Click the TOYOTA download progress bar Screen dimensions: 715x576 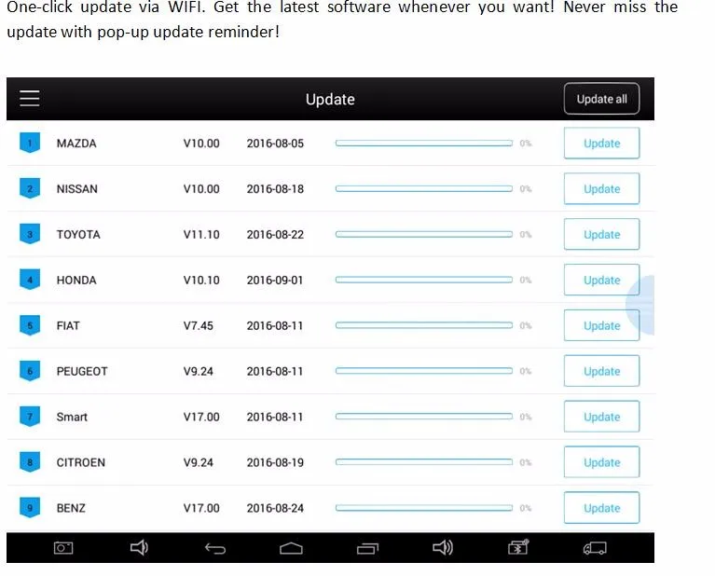coord(424,235)
